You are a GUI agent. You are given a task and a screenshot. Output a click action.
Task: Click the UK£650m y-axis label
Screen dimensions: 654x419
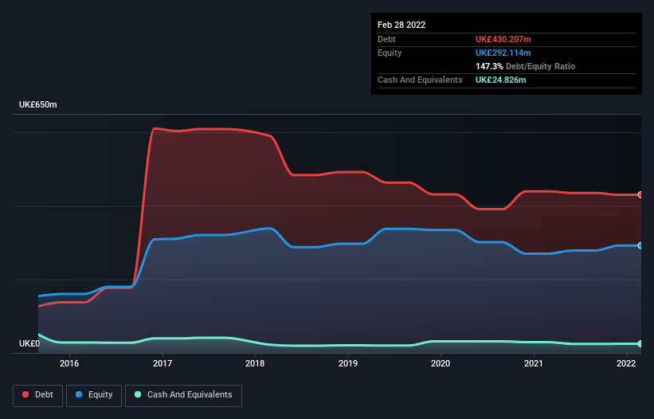tap(38, 104)
